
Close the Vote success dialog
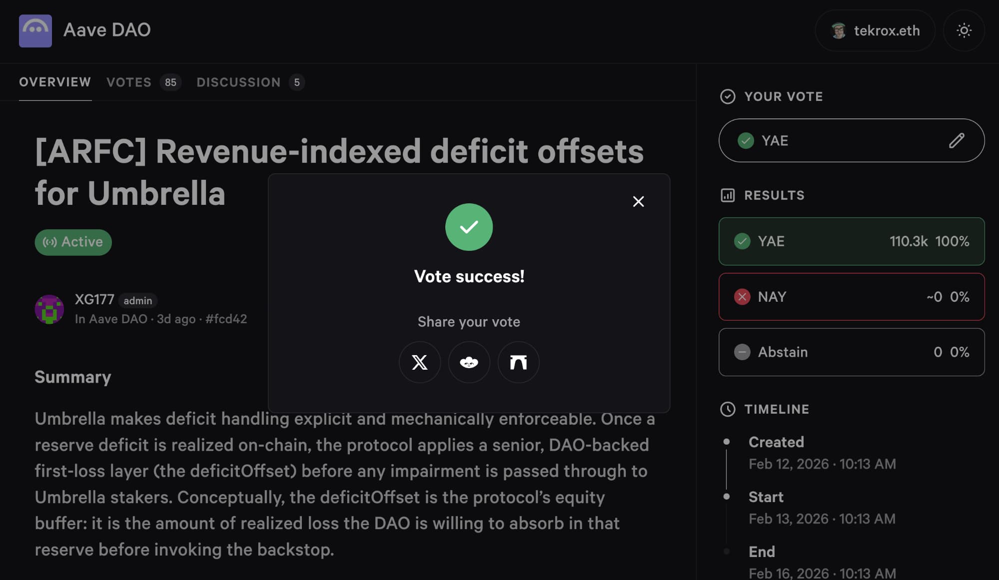click(638, 201)
